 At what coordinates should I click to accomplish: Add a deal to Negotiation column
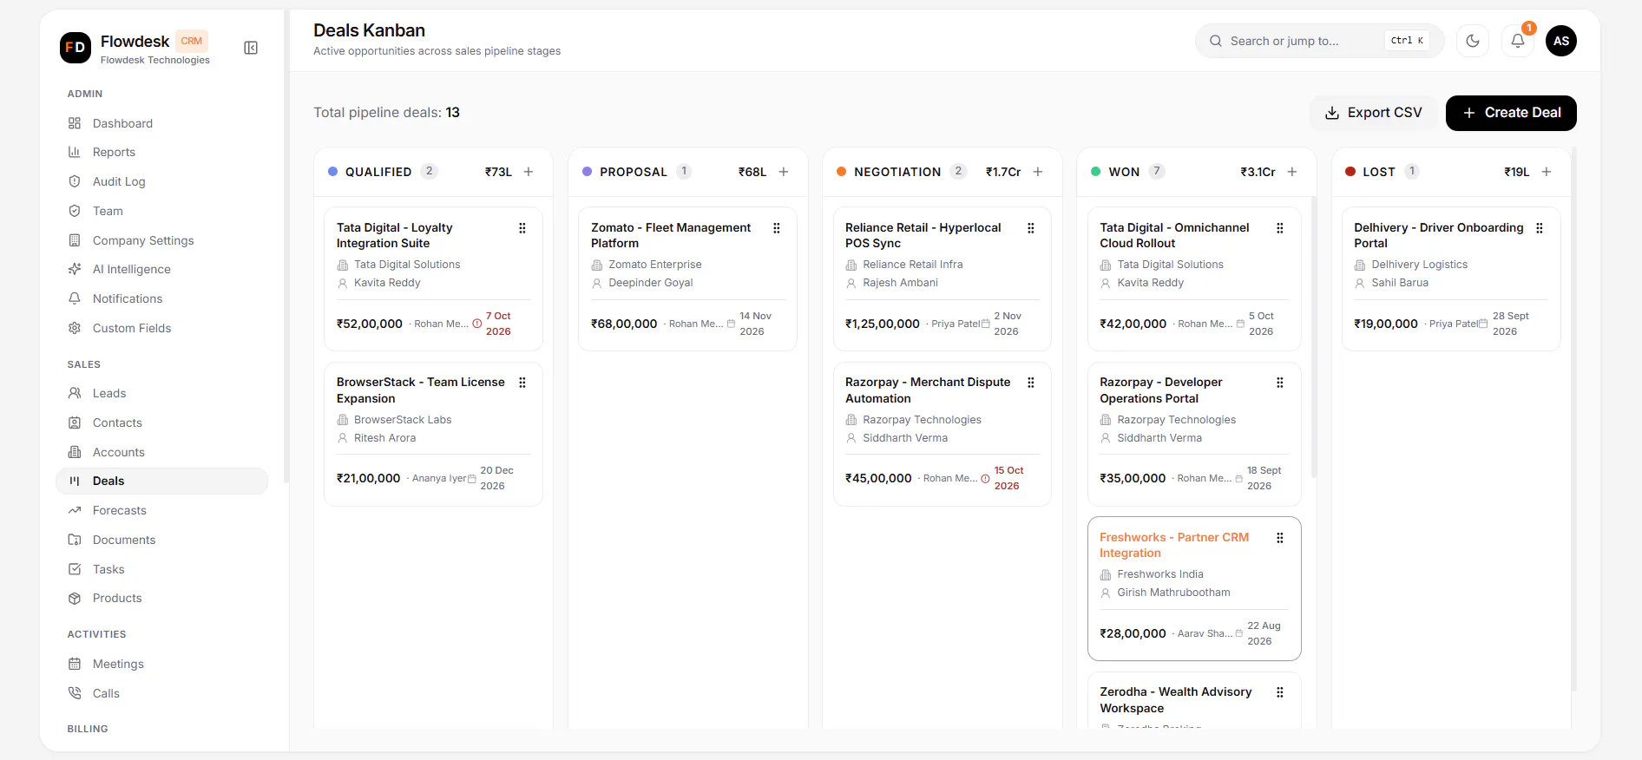pos(1038,172)
